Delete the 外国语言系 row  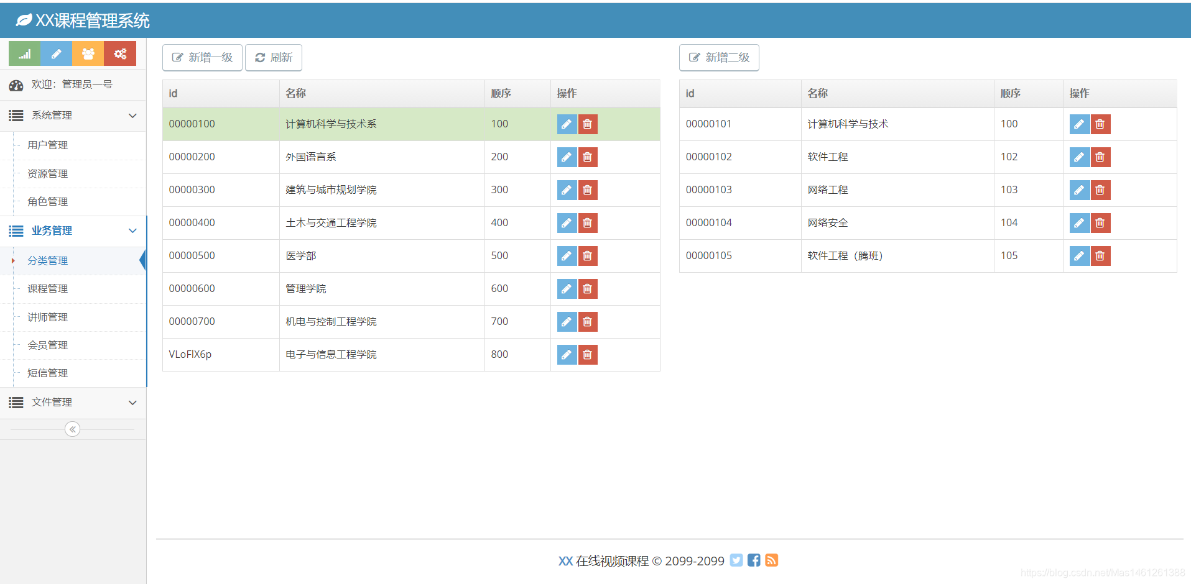pos(588,157)
